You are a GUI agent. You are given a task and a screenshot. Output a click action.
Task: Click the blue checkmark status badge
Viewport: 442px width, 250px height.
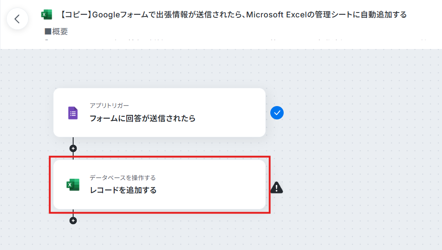click(x=277, y=113)
